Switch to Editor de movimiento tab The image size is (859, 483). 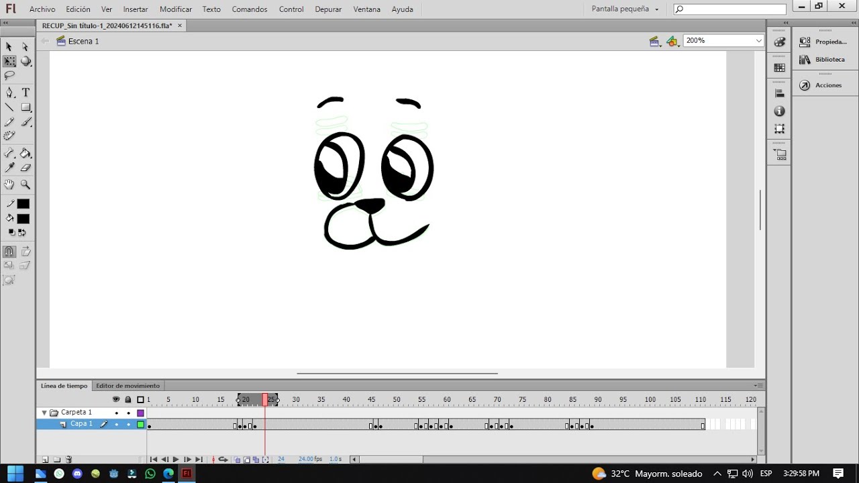128,386
